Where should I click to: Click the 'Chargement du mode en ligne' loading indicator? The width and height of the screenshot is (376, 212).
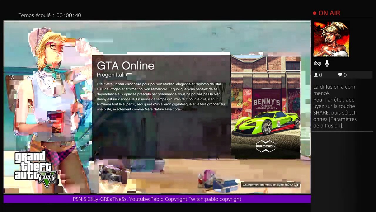coord(270,185)
